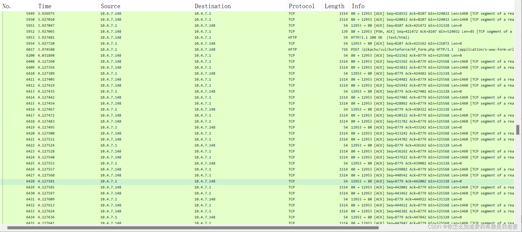Click time 4.031890 of packet 6200
This screenshot has width=522, height=232.
pos(46,56)
